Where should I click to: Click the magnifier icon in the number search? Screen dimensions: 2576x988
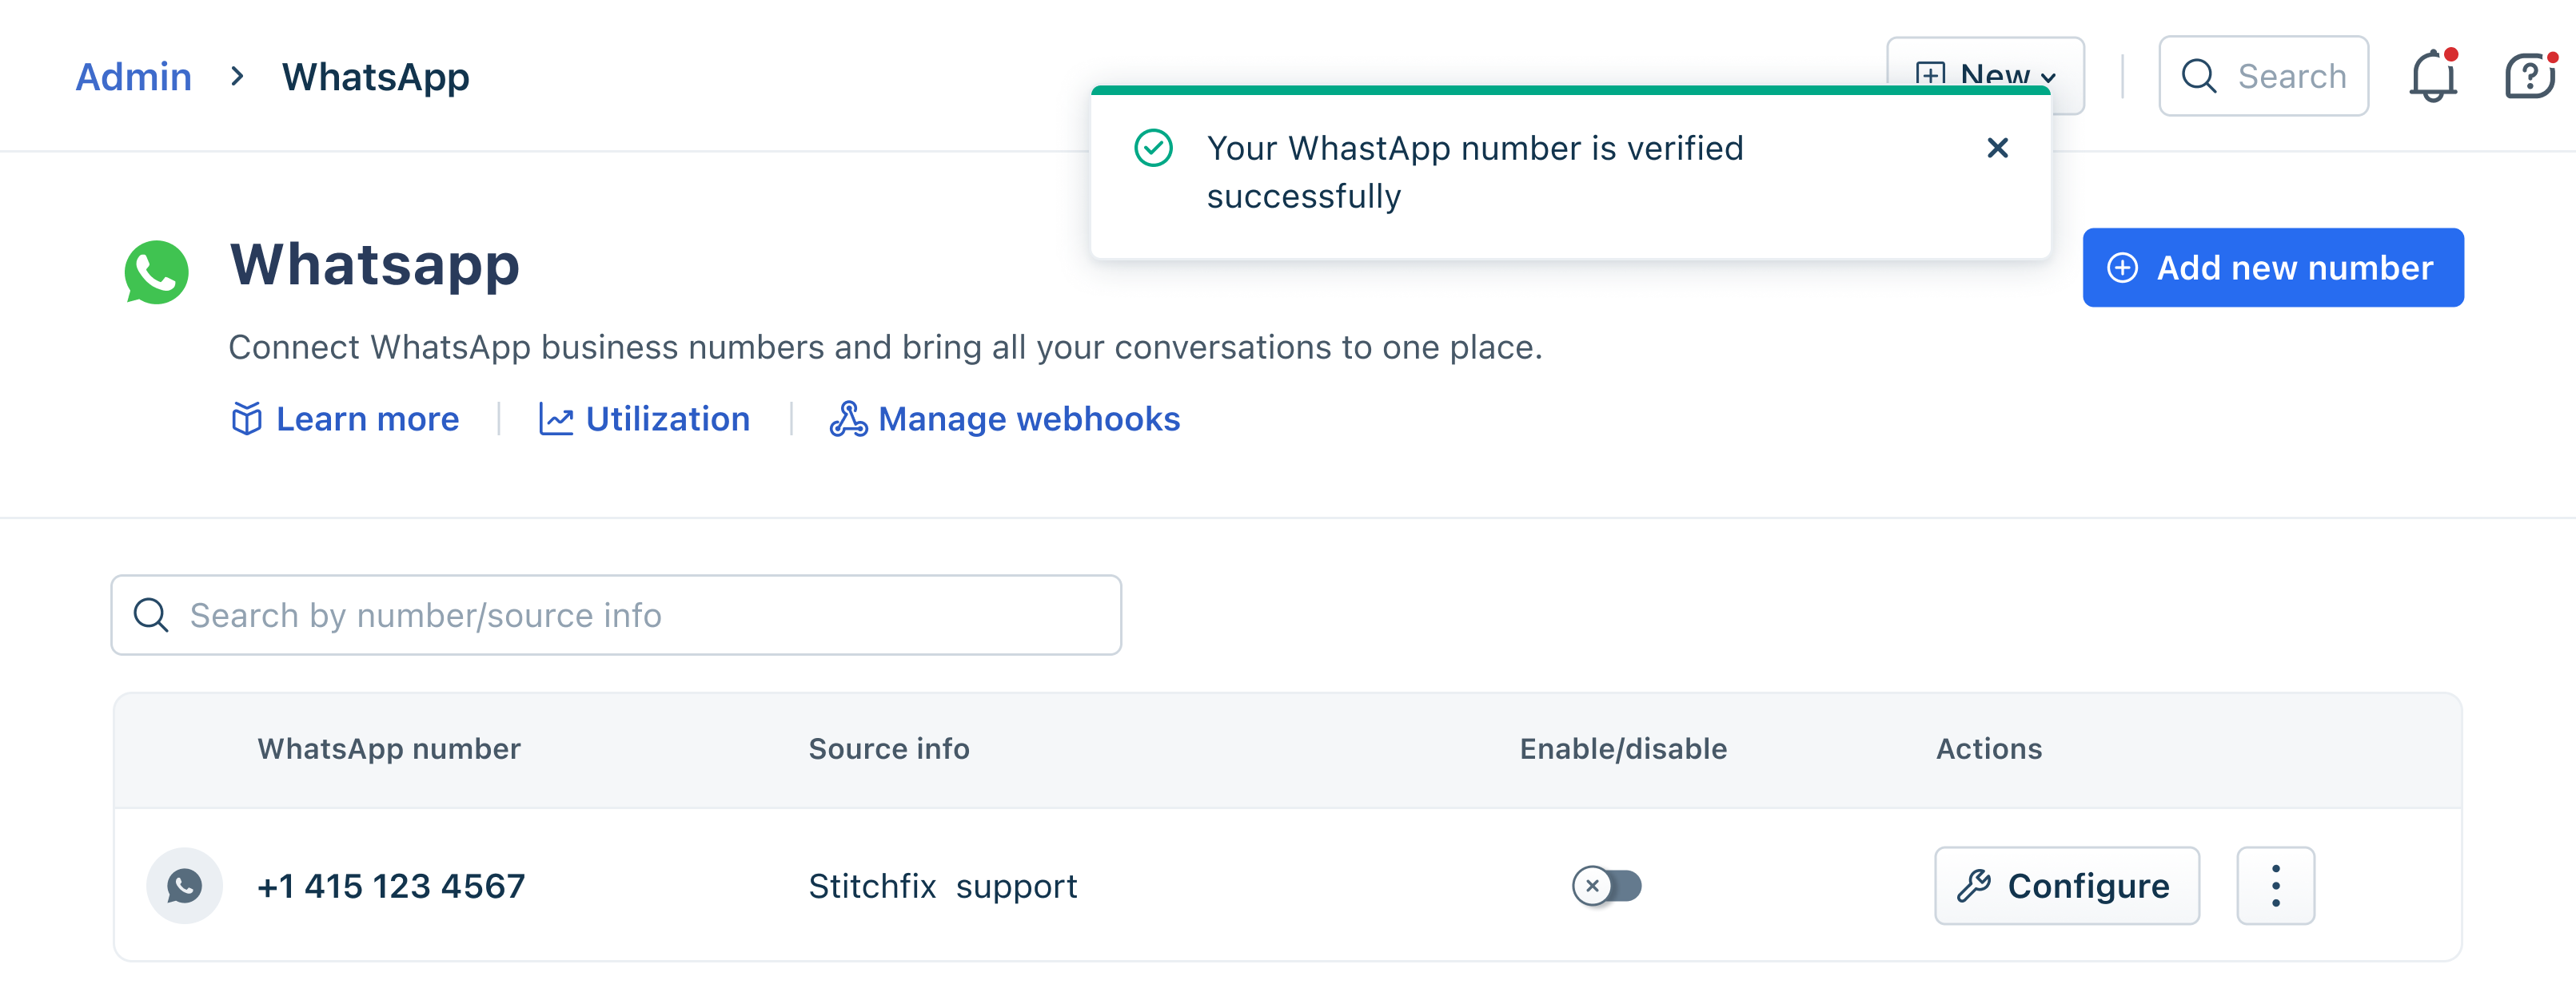151,615
